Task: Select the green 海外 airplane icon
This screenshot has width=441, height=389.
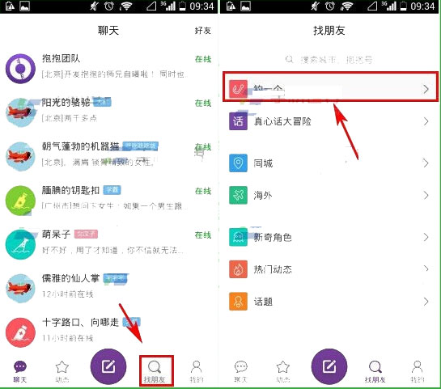Action: click(x=238, y=195)
